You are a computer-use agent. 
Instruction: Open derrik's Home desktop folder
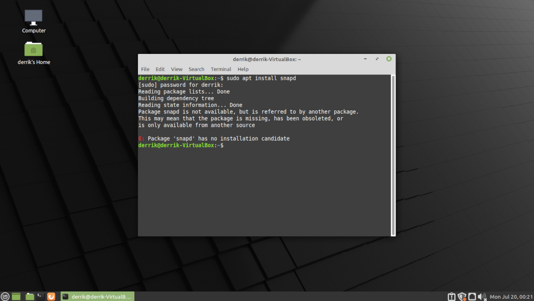coord(34,53)
